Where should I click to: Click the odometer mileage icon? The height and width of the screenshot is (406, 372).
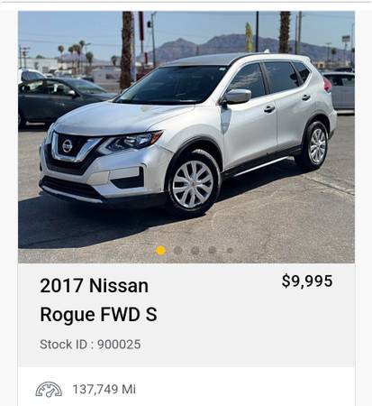coord(49,390)
